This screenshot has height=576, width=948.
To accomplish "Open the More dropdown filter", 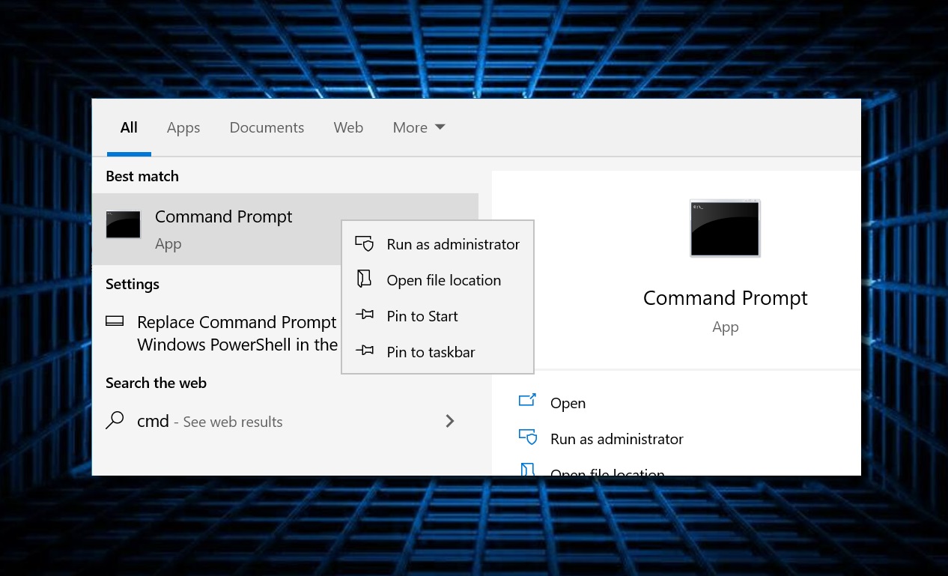I will point(419,127).
